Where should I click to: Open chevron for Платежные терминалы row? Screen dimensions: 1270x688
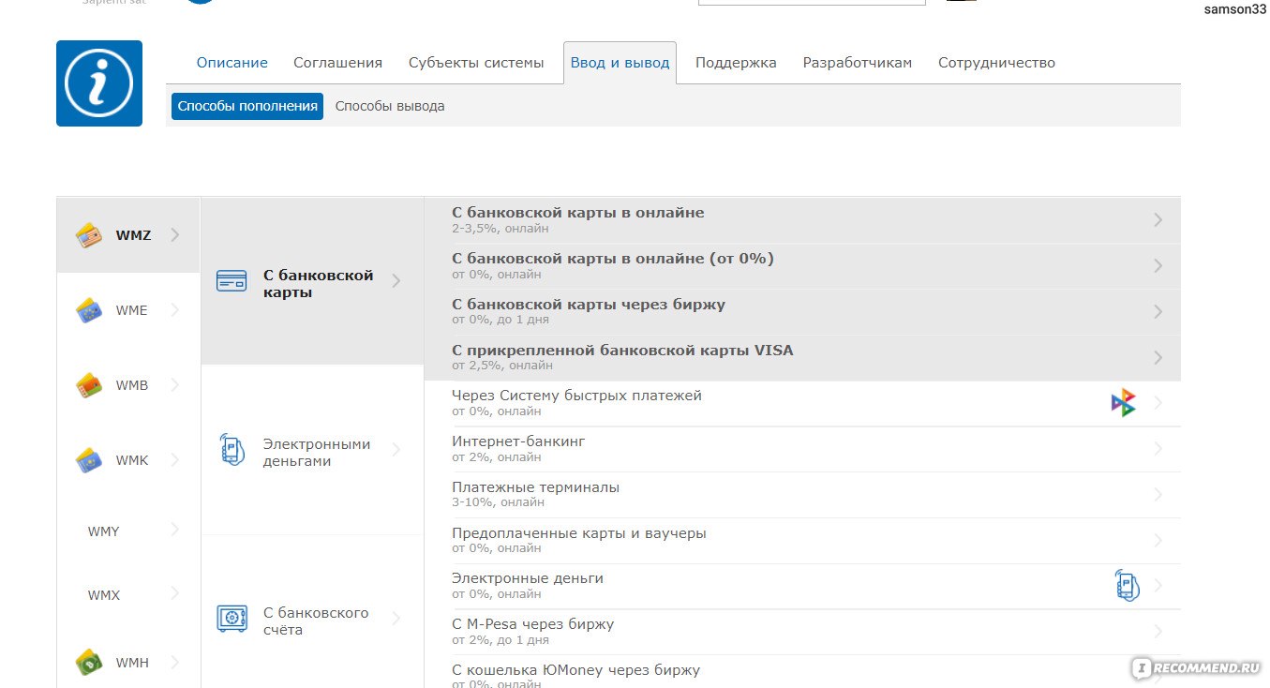point(1158,495)
